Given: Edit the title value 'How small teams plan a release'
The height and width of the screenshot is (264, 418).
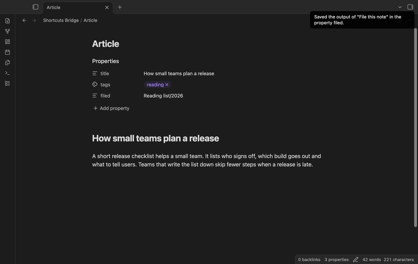Looking at the screenshot, I should 179,74.
